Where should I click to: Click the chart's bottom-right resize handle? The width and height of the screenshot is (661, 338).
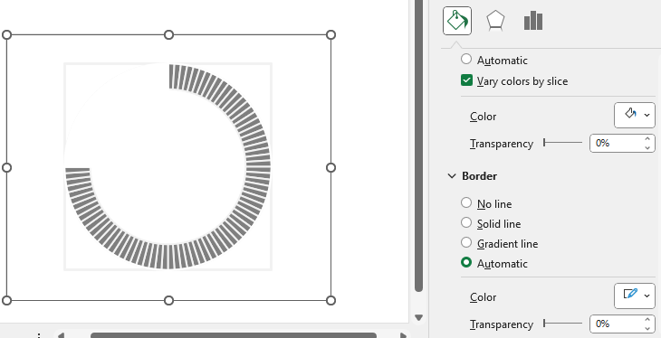click(x=330, y=300)
